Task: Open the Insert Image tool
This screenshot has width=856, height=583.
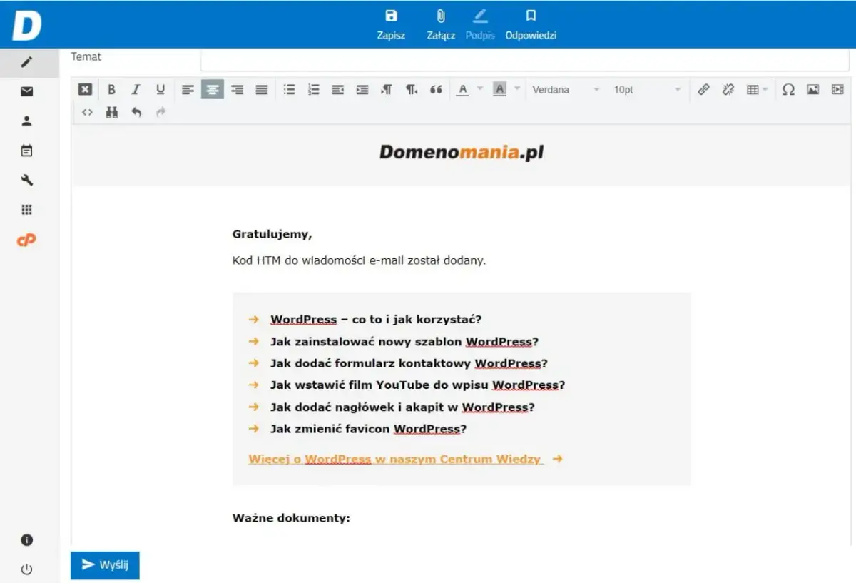Action: coord(813,89)
